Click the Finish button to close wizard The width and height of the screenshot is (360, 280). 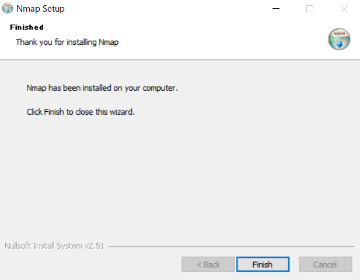pos(263,264)
